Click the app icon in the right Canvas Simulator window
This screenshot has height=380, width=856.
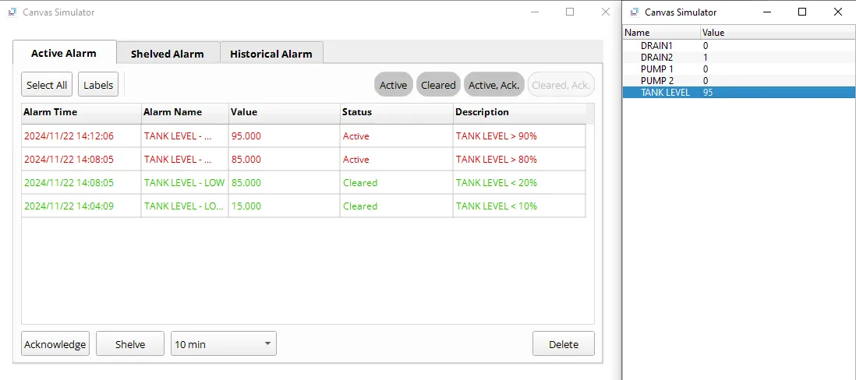635,12
